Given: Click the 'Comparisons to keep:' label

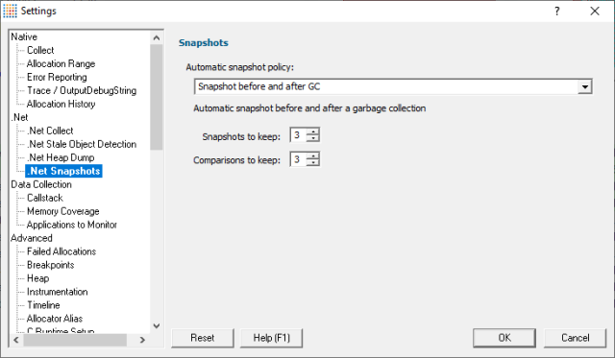Looking at the screenshot, I should tap(237, 160).
